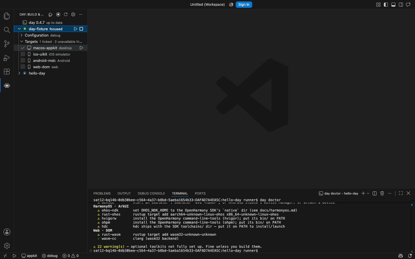Image resolution: width=415 pixels, height=259 pixels.
Task: Open the Day panel more actions ellipsis
Action: tap(81, 14)
